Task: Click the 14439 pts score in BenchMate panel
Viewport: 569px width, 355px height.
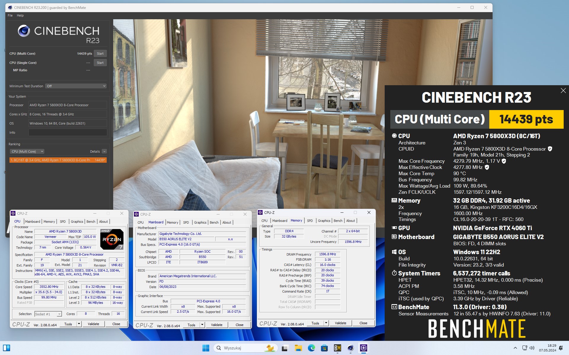Action: pos(526,119)
